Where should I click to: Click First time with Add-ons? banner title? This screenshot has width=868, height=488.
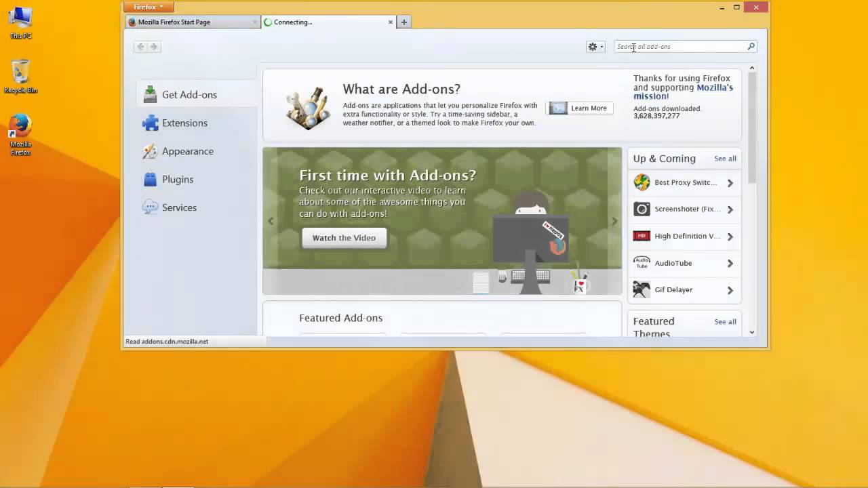point(388,176)
